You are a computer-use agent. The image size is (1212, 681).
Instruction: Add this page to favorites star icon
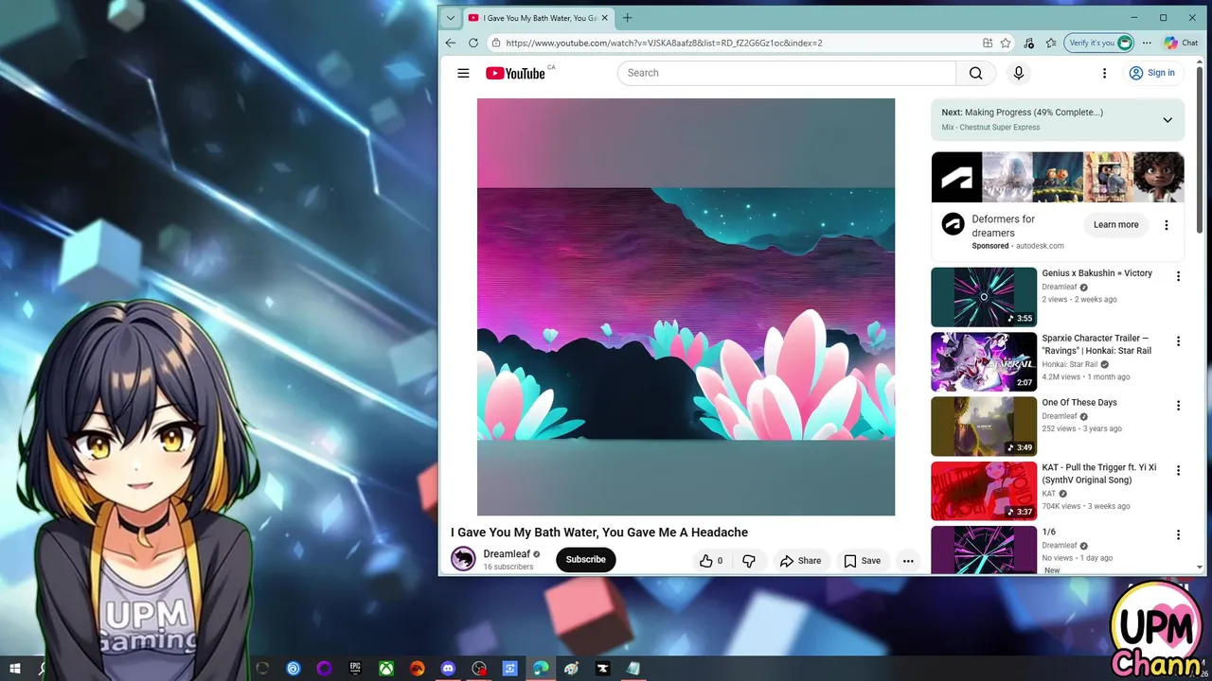(1006, 43)
